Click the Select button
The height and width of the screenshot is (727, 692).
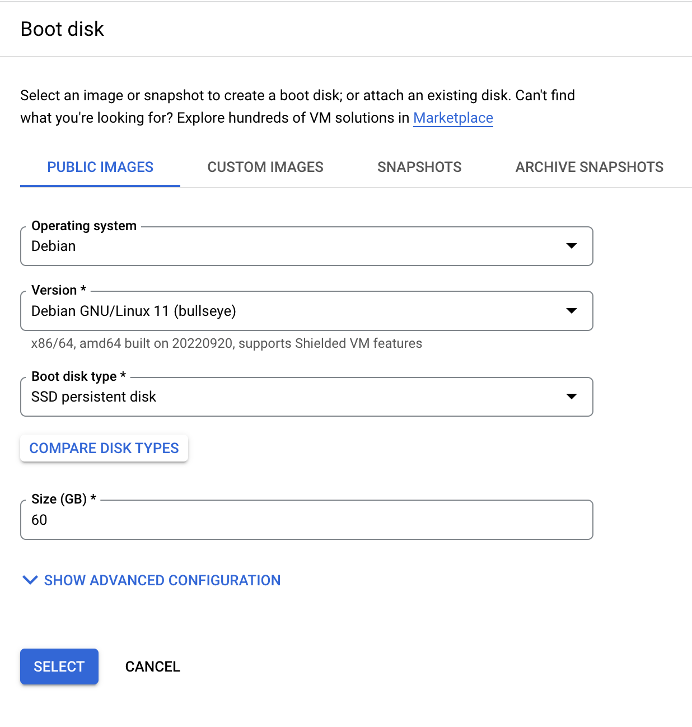click(59, 667)
